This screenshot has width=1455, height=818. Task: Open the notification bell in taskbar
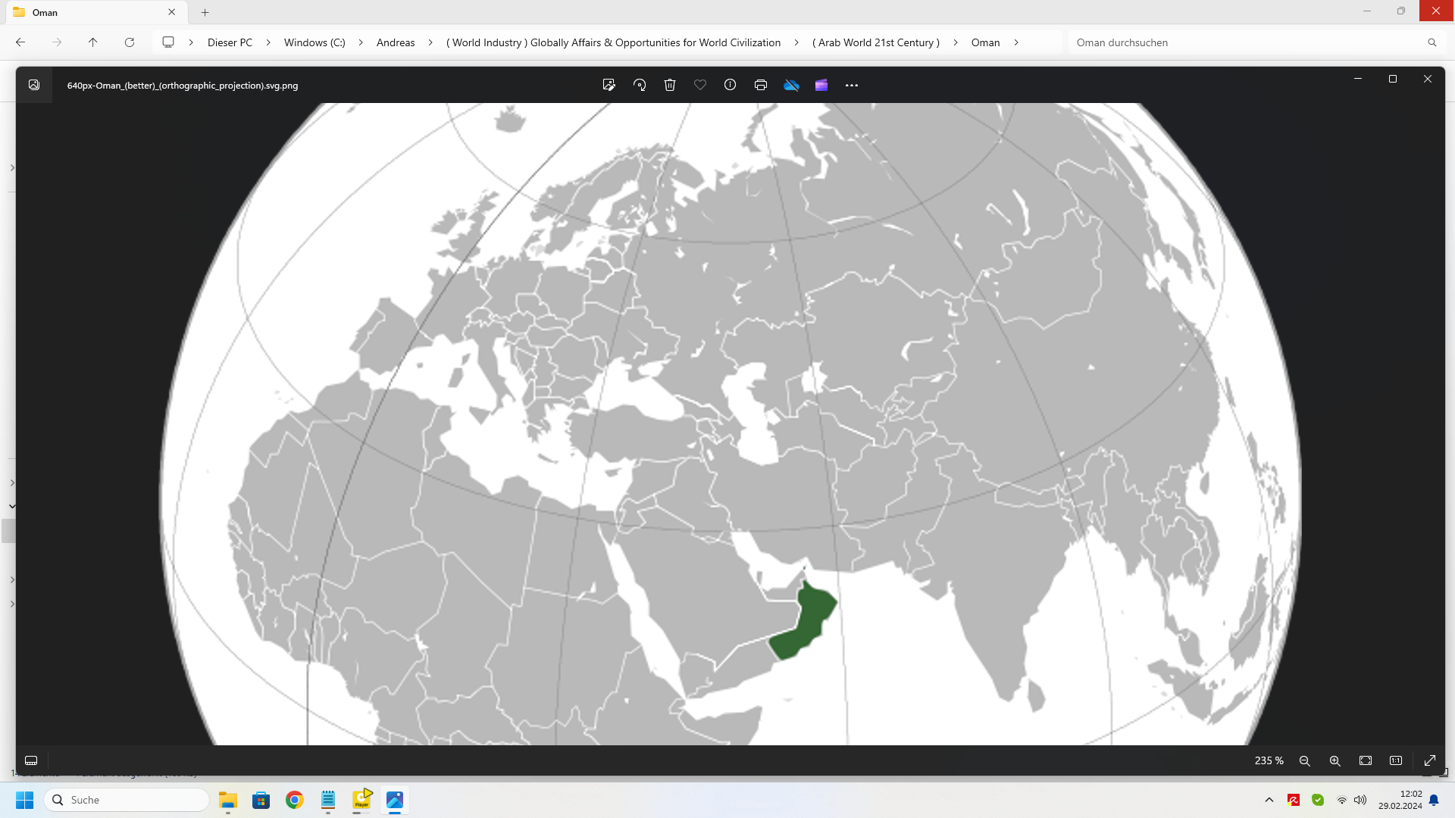1434,800
